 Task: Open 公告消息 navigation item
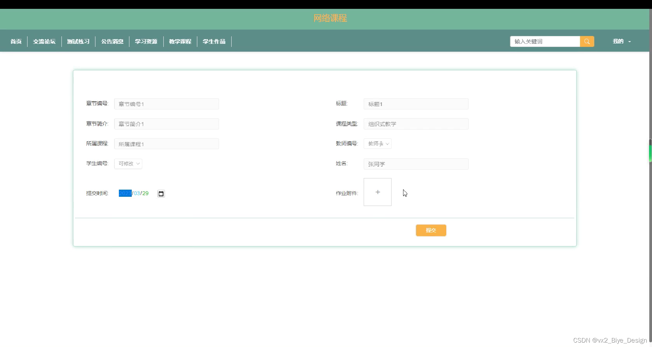[x=112, y=41]
